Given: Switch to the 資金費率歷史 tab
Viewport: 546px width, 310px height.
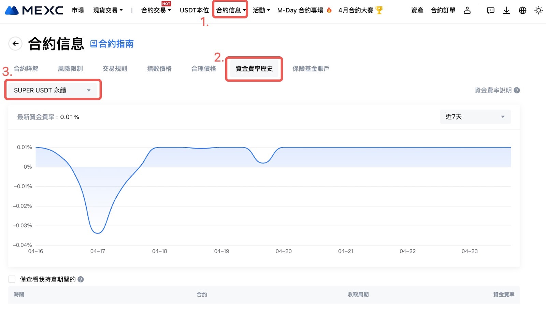Looking at the screenshot, I should pos(254,69).
